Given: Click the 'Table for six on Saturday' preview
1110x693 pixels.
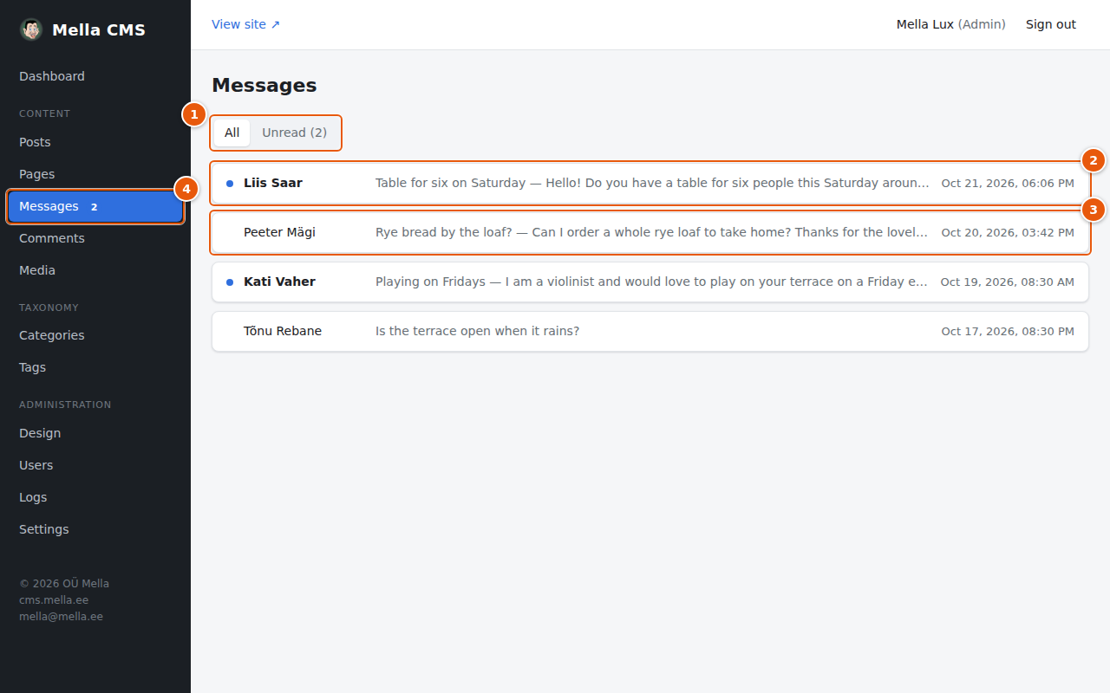Looking at the screenshot, I should click(652, 183).
